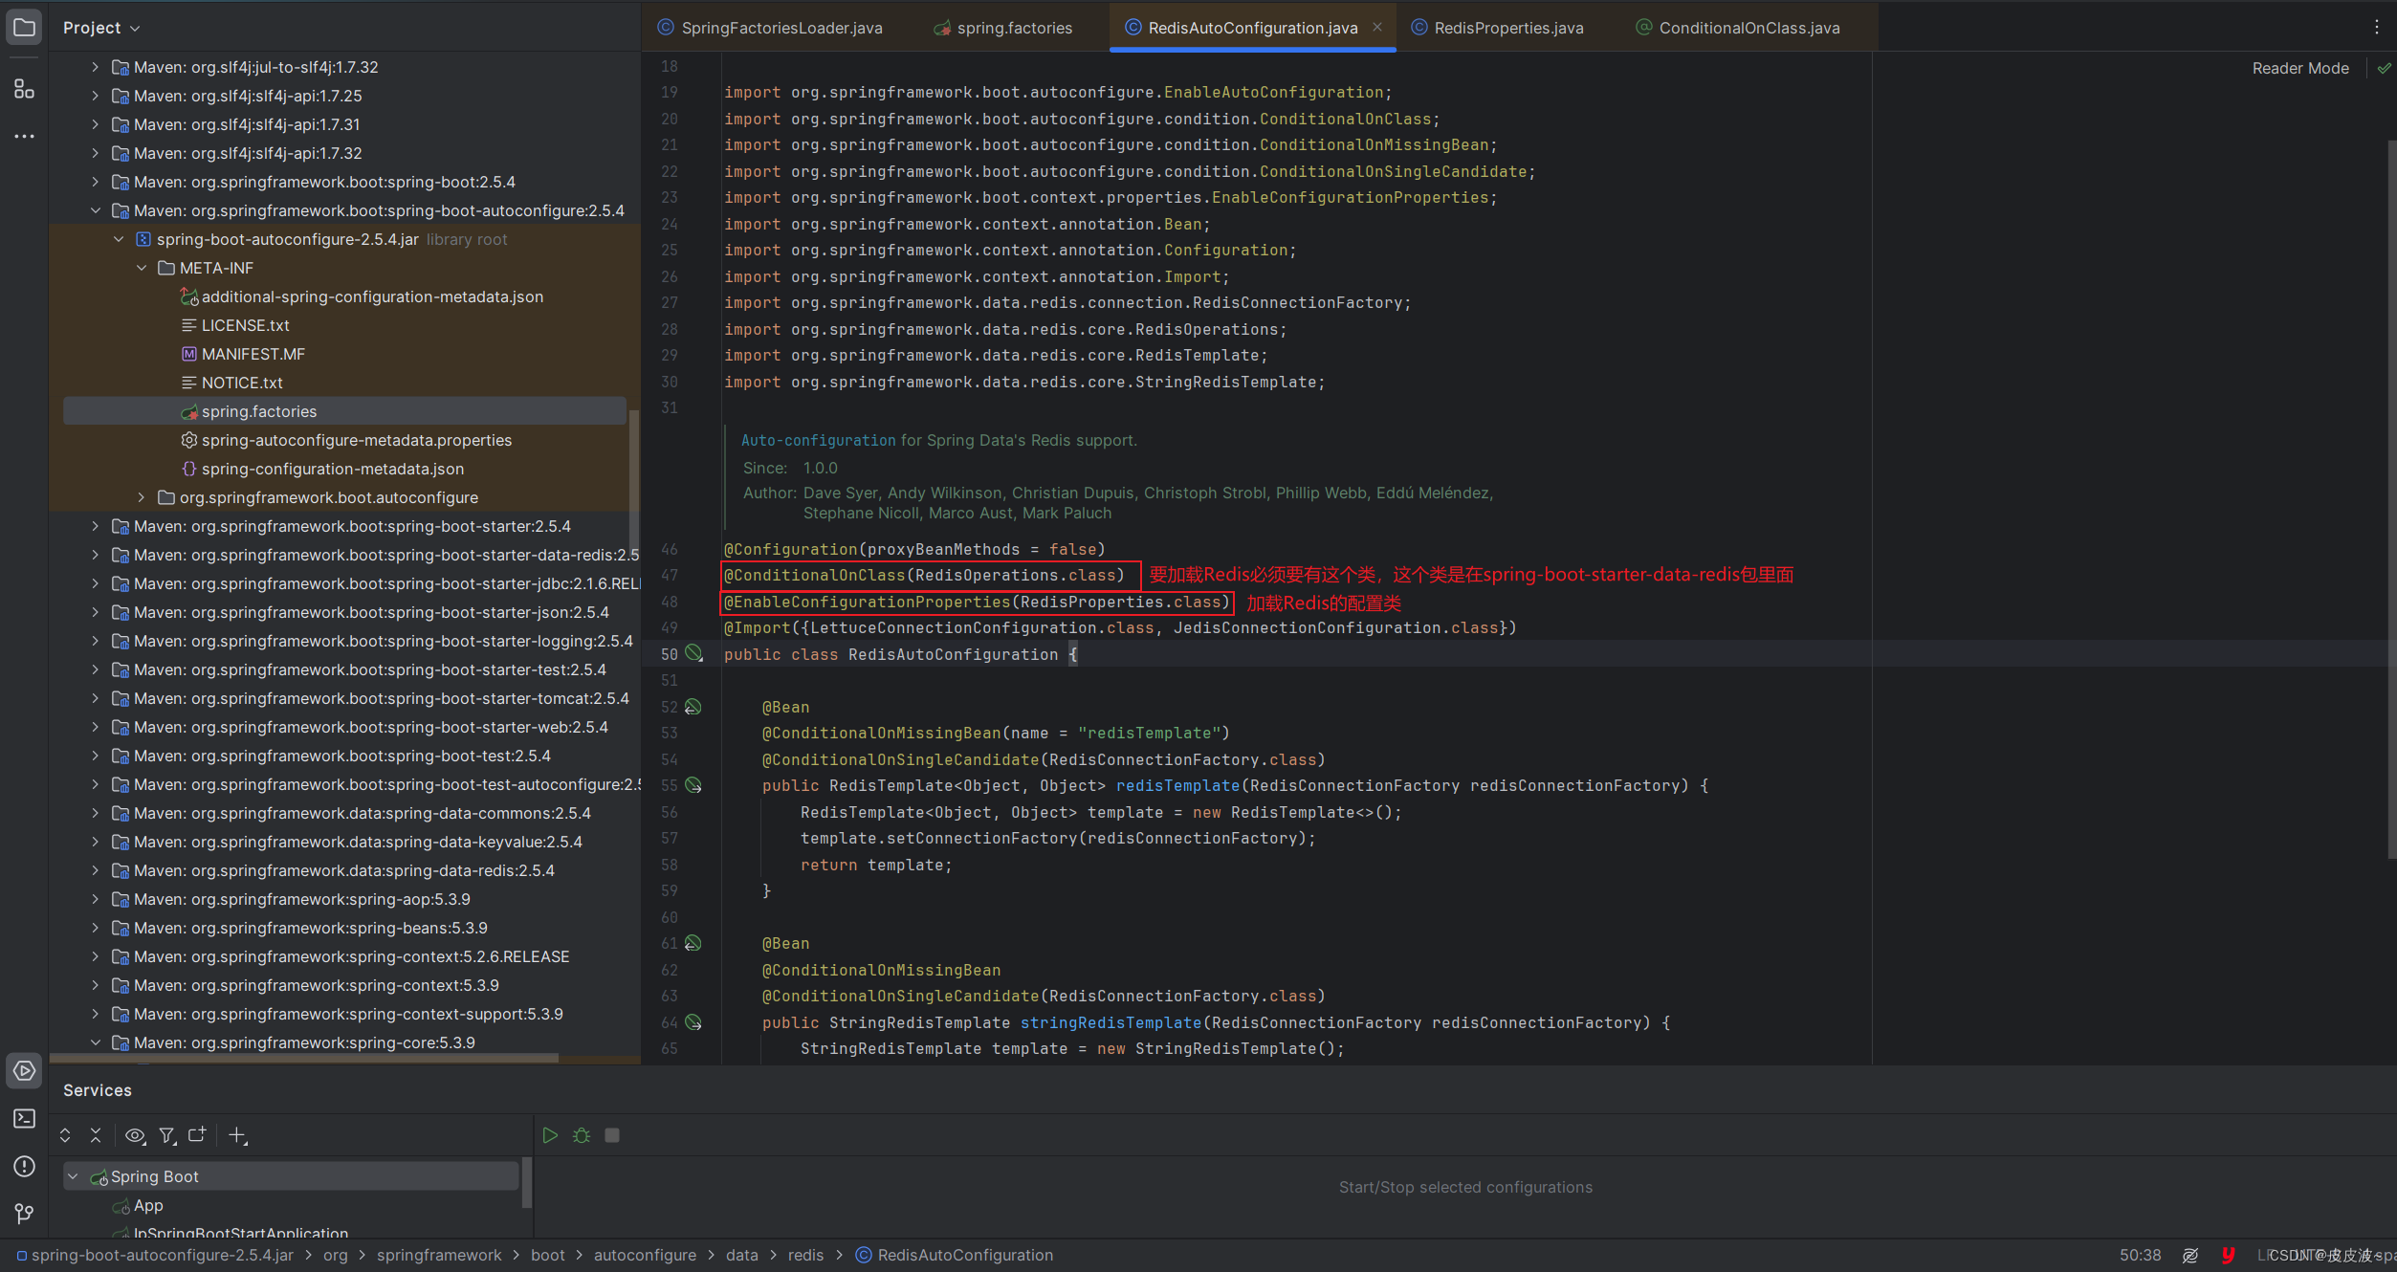Click spring-boot-autoconfigure-2.5.4.jar breadcrumb

pyautogui.click(x=155, y=1255)
